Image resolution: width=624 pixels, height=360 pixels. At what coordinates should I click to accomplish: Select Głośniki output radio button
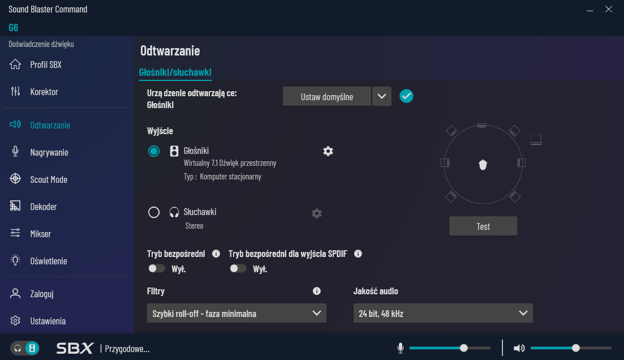click(x=154, y=151)
